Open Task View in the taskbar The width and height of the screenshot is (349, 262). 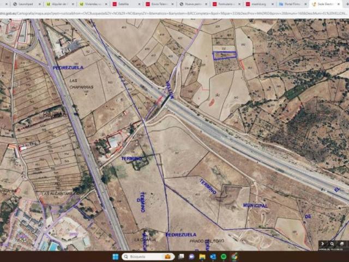pyautogui.click(x=182, y=257)
